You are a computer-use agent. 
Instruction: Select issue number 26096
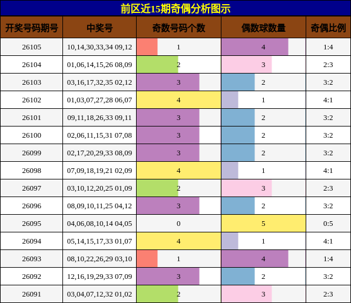click(x=32, y=206)
